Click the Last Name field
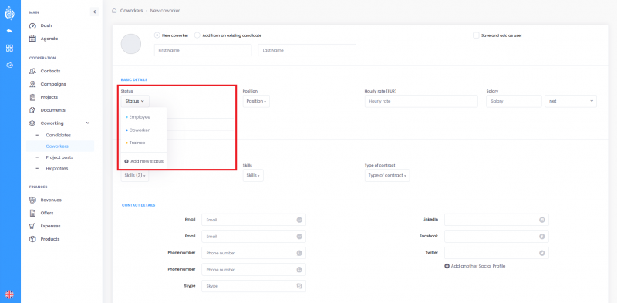 pyautogui.click(x=307, y=50)
